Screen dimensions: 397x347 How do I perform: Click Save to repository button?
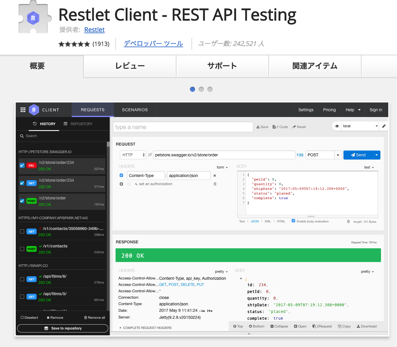[63, 328]
